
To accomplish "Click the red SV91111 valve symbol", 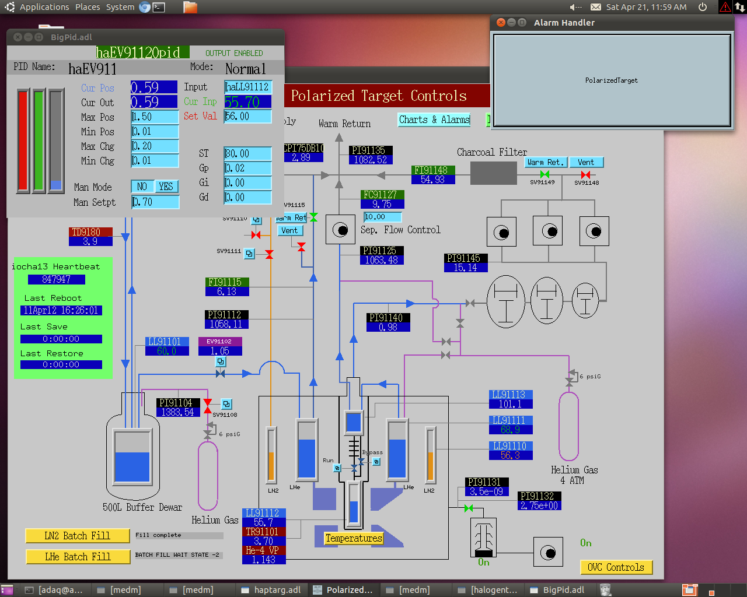I will coord(269,254).
